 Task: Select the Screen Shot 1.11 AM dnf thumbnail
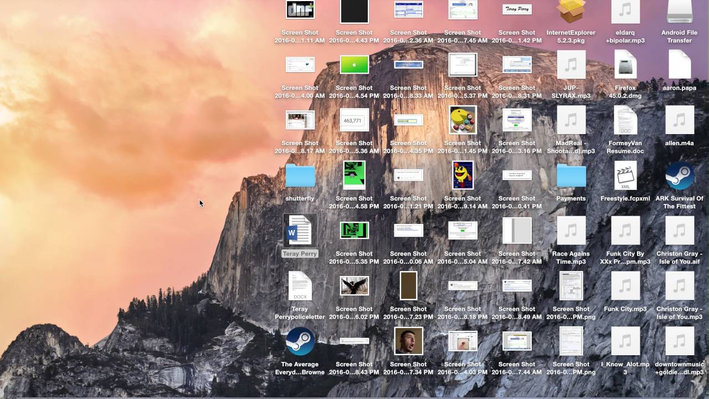300,9
